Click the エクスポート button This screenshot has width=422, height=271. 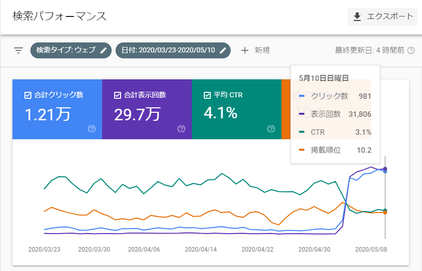pyautogui.click(x=382, y=16)
